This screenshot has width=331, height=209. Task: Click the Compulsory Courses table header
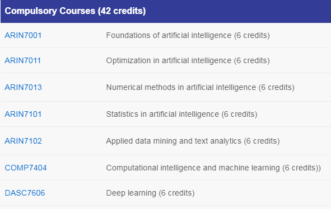pos(166,11)
